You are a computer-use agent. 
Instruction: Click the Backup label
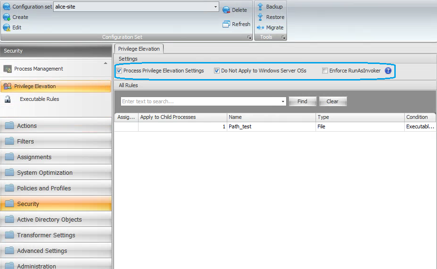[274, 7]
